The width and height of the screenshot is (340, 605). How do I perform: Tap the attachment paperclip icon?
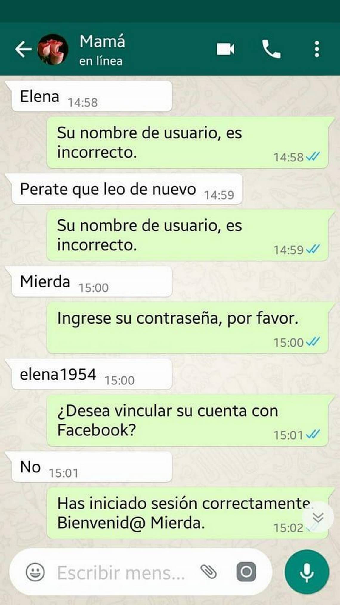[x=208, y=572]
